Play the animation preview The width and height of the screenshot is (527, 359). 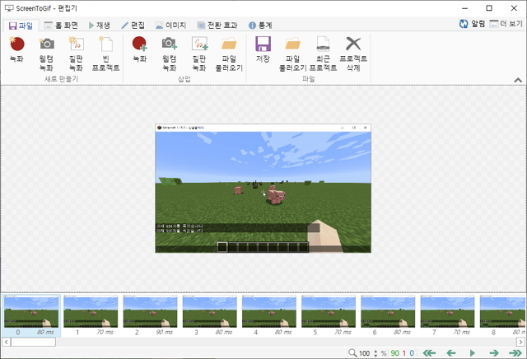pos(472,353)
